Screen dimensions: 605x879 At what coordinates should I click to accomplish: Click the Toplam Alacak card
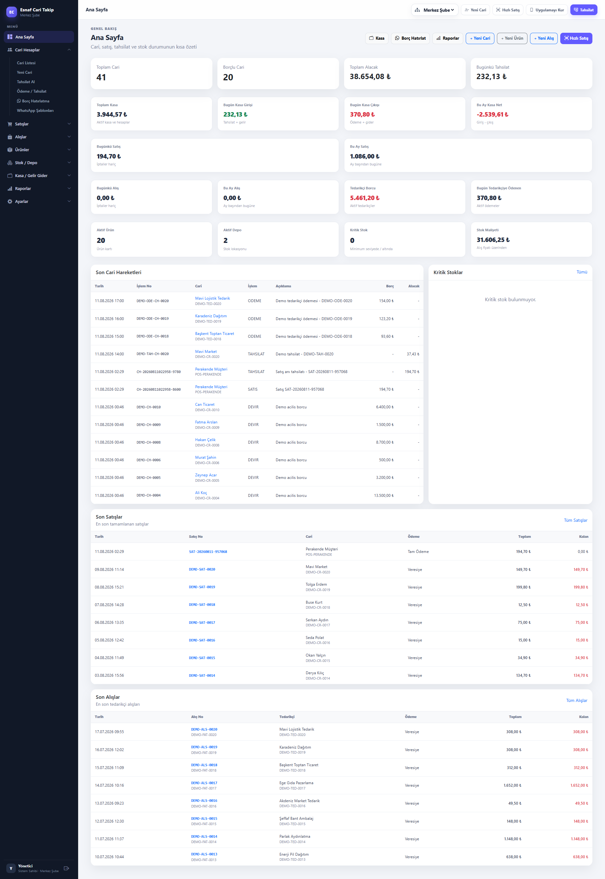coord(405,73)
